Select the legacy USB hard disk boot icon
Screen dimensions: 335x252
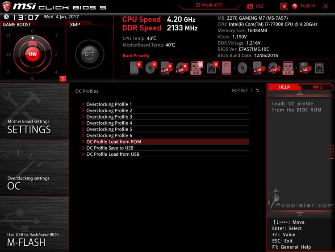point(258,68)
